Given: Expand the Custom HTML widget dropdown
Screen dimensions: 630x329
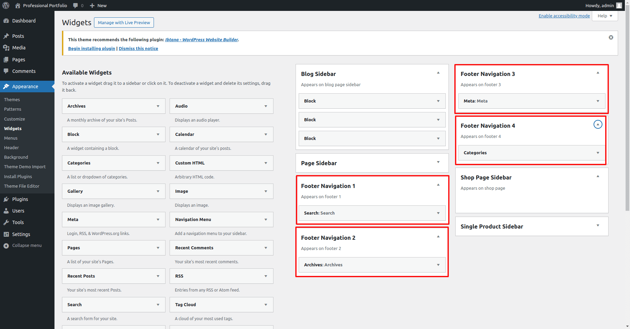Looking at the screenshot, I should (x=266, y=163).
